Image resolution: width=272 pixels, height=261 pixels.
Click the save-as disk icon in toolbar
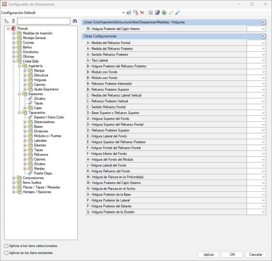click(157, 13)
